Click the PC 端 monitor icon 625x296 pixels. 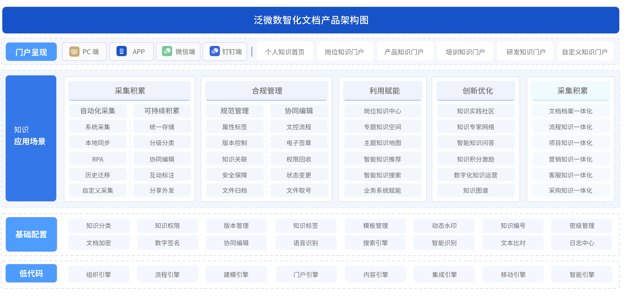click(74, 52)
